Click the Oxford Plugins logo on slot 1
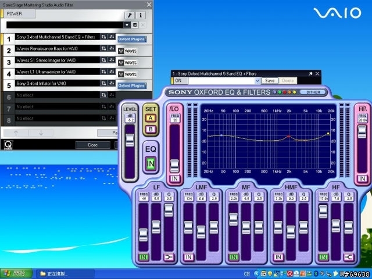This screenshot has width=372, height=279. point(132,39)
